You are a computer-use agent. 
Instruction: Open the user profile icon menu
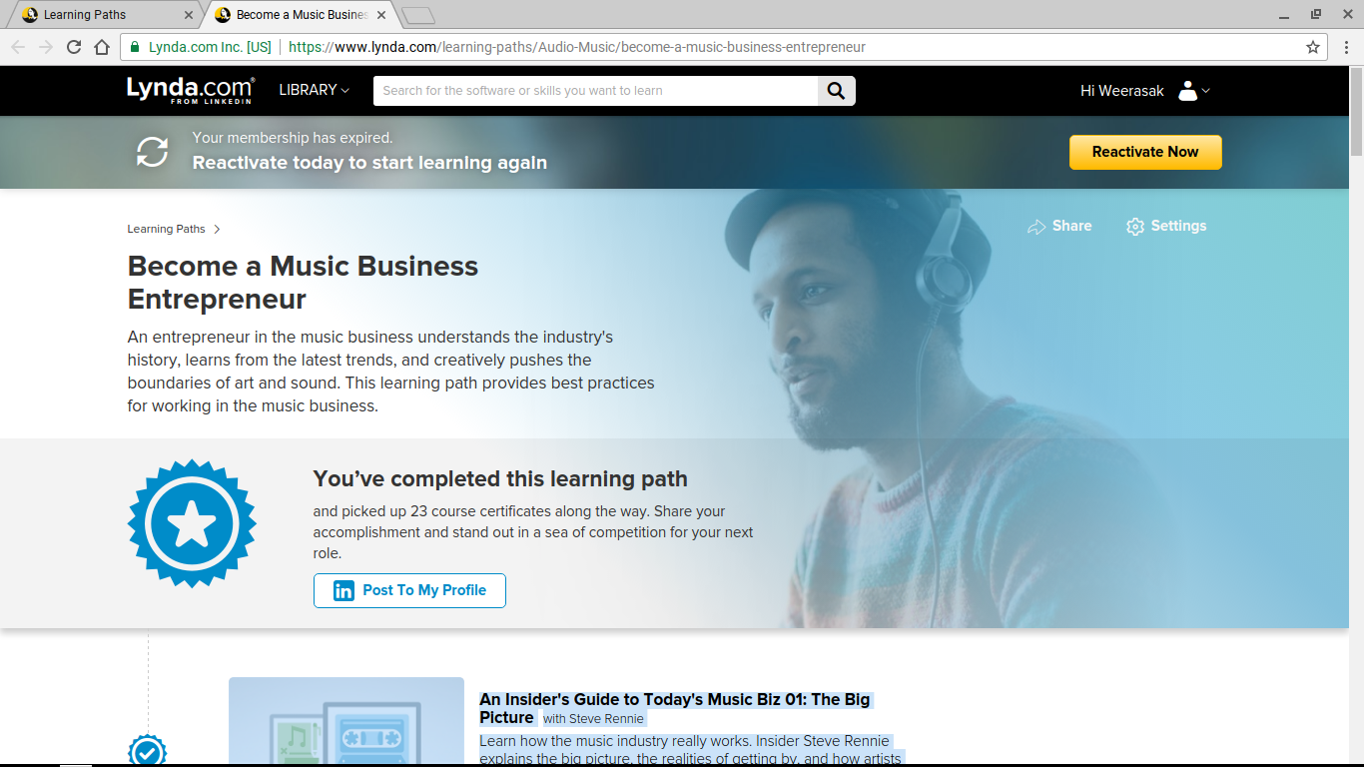click(x=1193, y=91)
